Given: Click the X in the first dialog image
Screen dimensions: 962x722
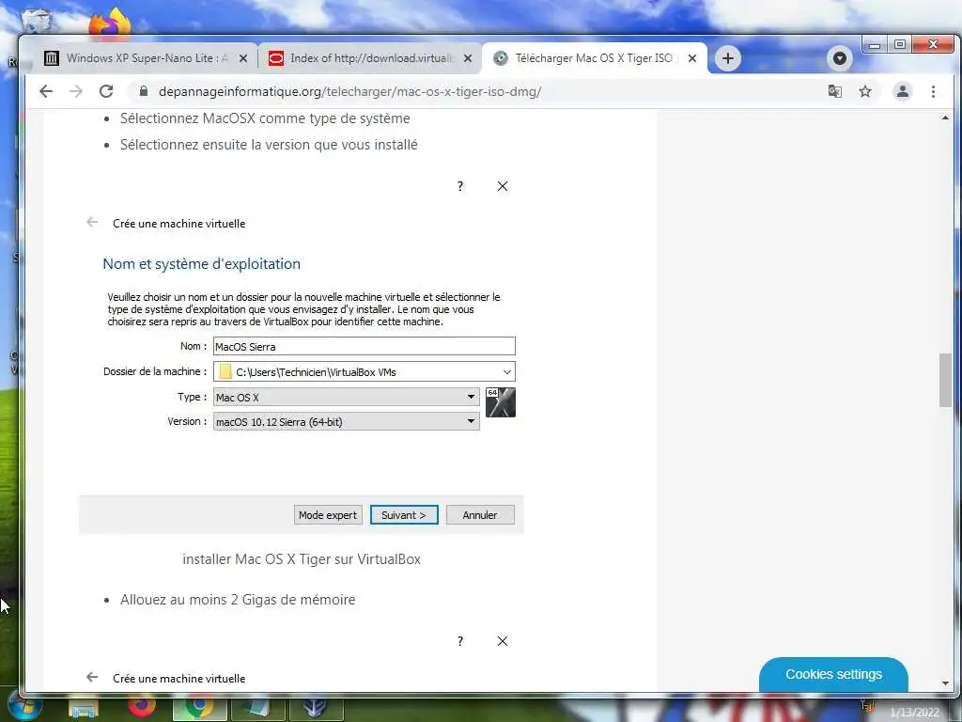Looking at the screenshot, I should 503,187.
